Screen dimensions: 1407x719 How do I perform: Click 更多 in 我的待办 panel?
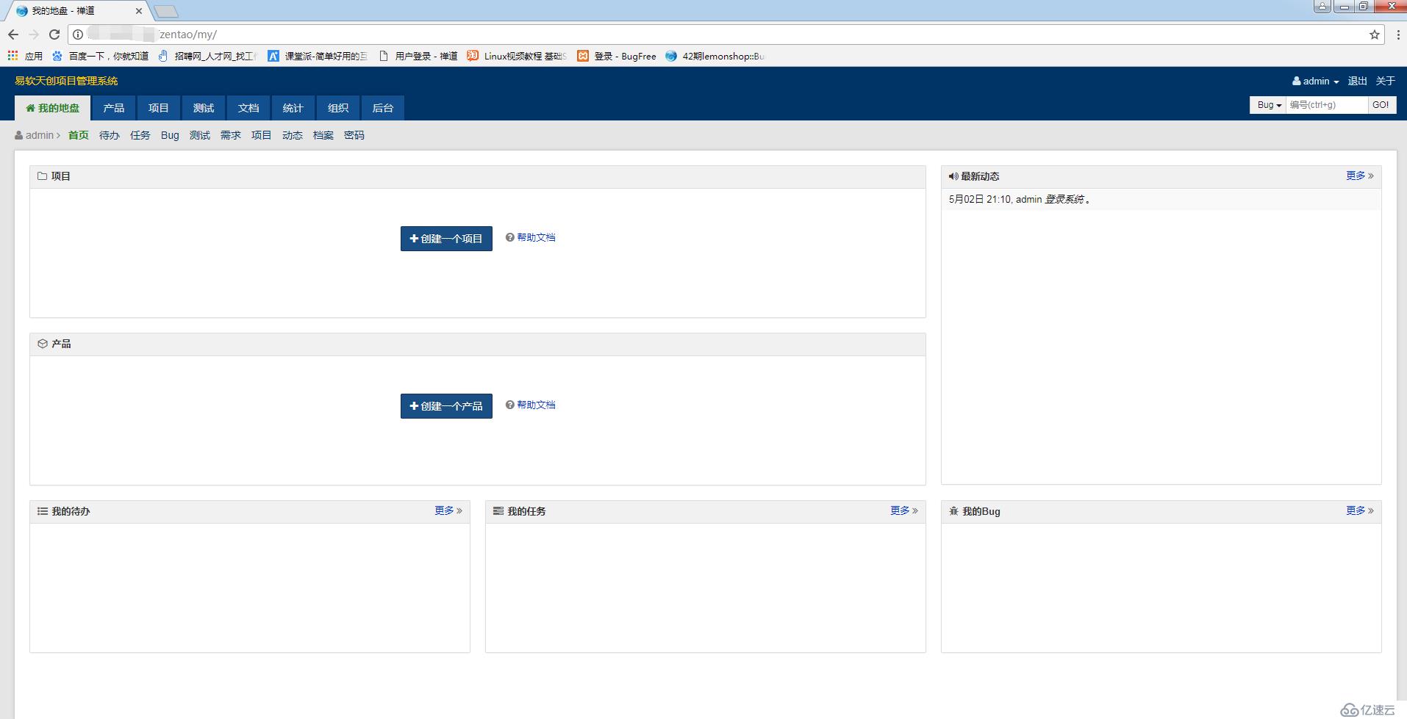(x=448, y=510)
